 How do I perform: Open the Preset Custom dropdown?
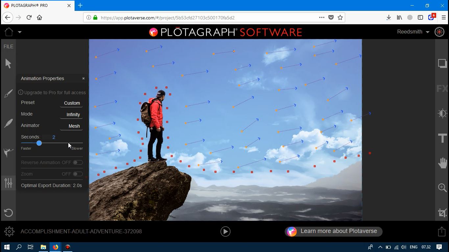click(72, 103)
